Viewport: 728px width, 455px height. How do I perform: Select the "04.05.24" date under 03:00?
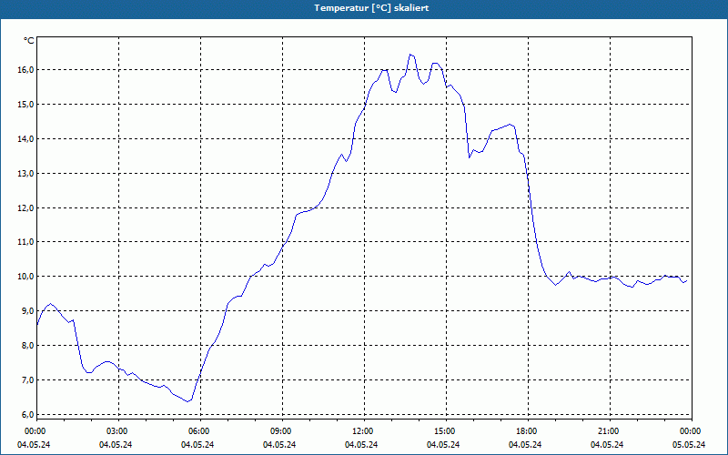coord(116,445)
